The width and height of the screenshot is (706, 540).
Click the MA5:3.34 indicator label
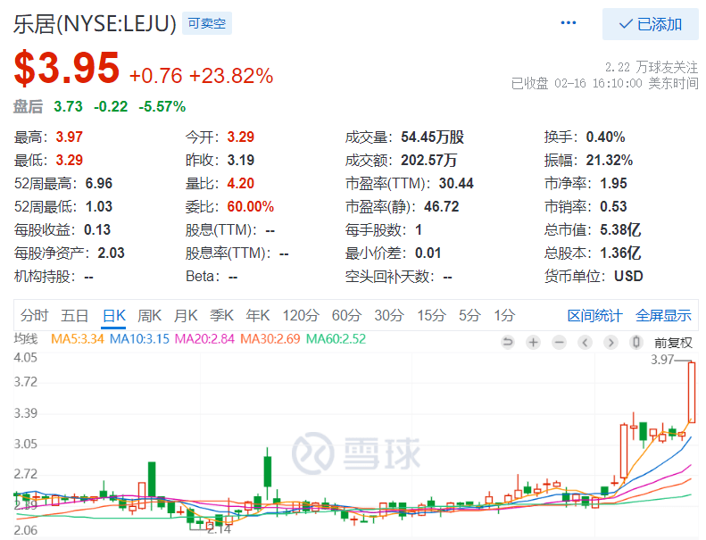pyautogui.click(x=78, y=338)
